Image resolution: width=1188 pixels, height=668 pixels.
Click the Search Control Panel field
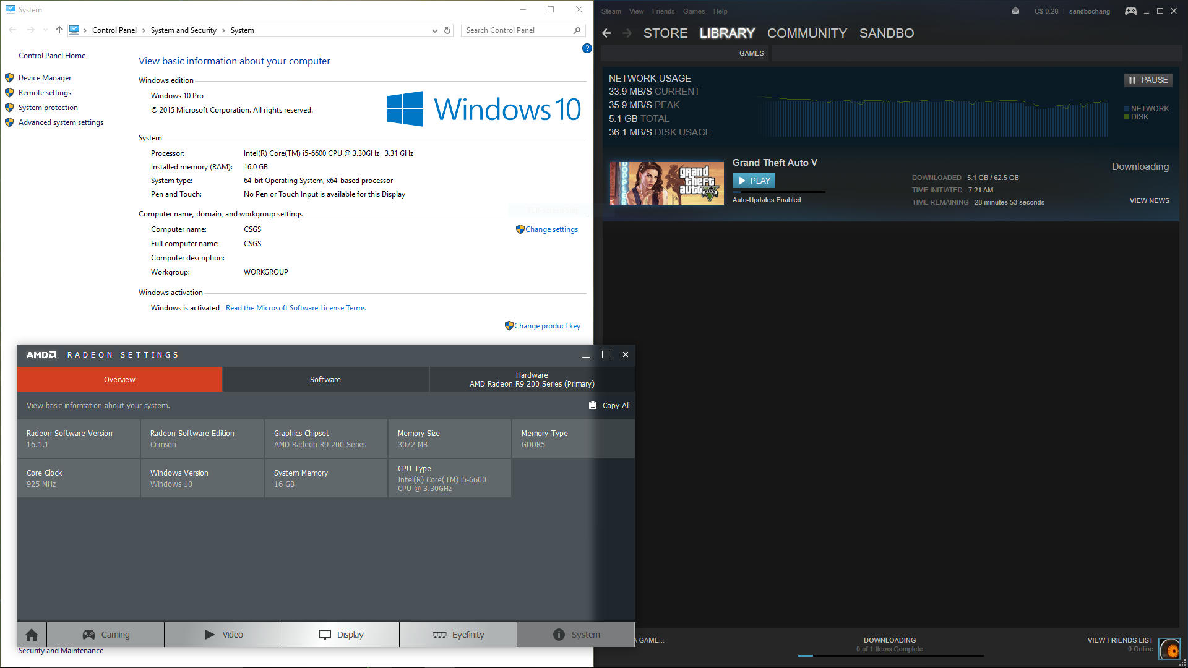pyautogui.click(x=523, y=30)
